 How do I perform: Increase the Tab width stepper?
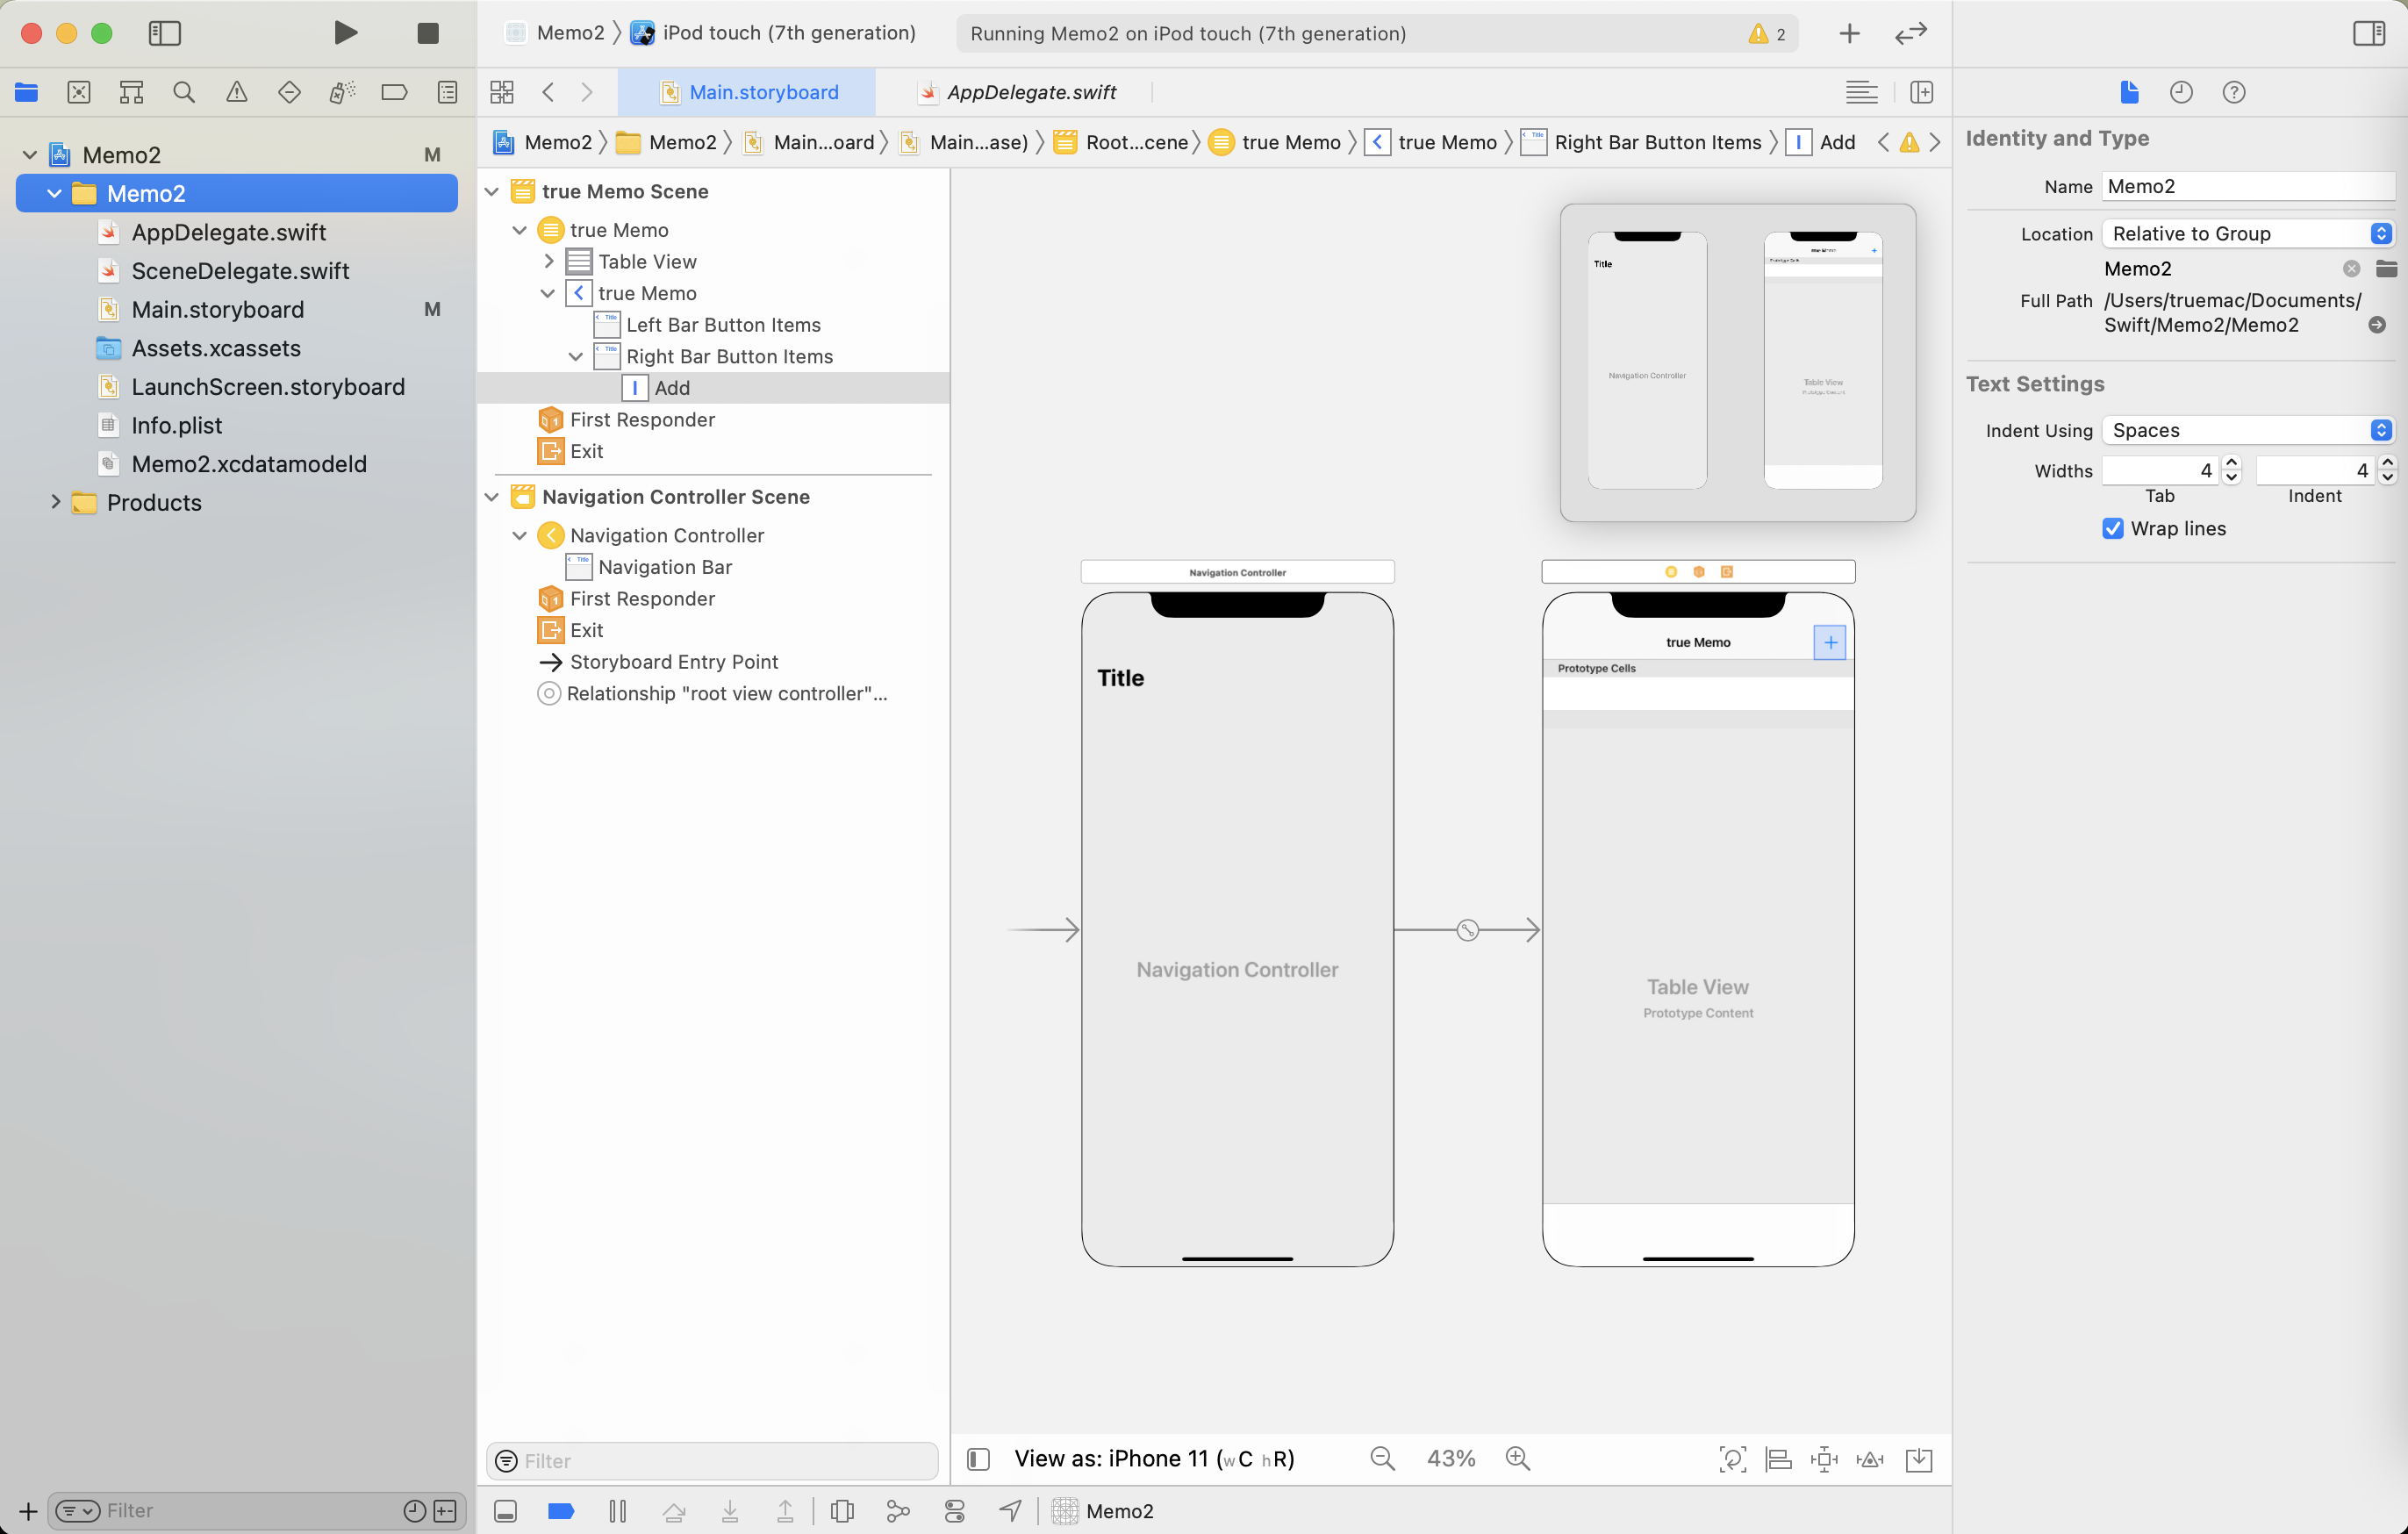[2232, 463]
